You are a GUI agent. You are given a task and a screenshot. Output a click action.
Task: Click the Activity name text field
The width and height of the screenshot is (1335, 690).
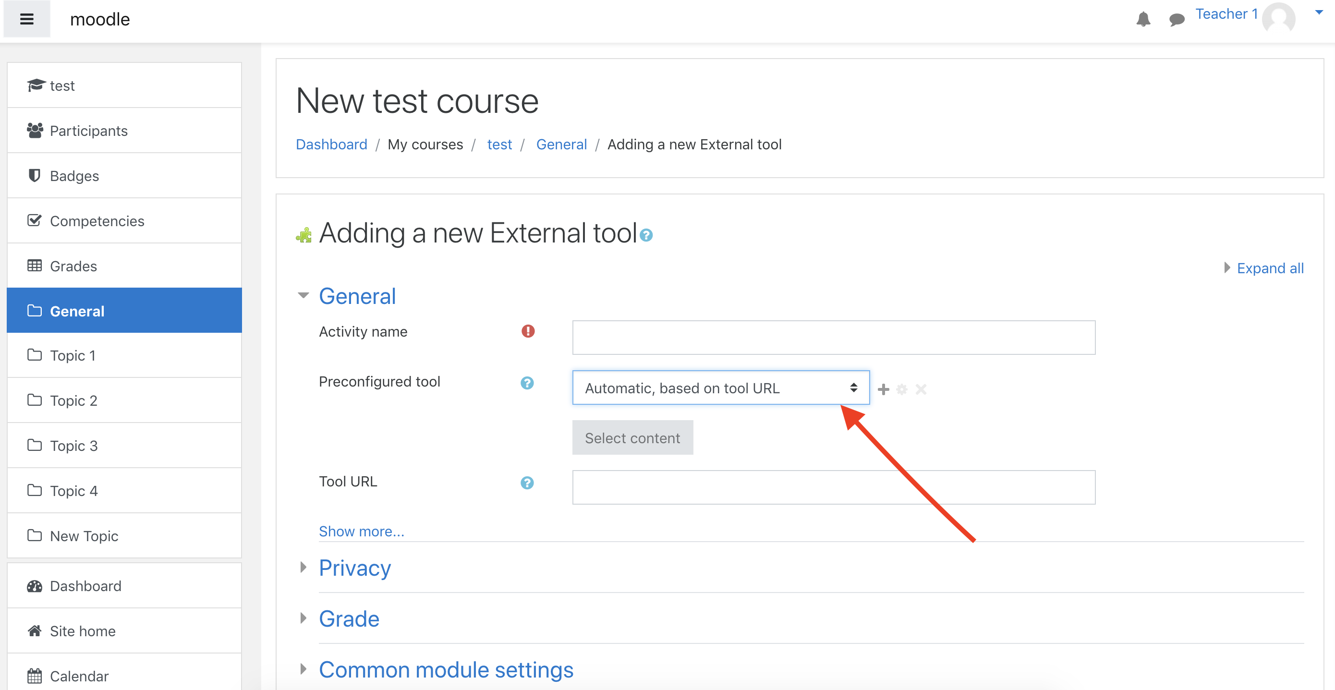coord(833,337)
